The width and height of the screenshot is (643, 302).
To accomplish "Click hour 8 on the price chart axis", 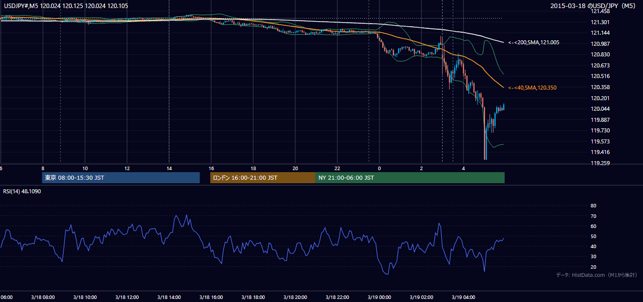I will [x=43, y=169].
